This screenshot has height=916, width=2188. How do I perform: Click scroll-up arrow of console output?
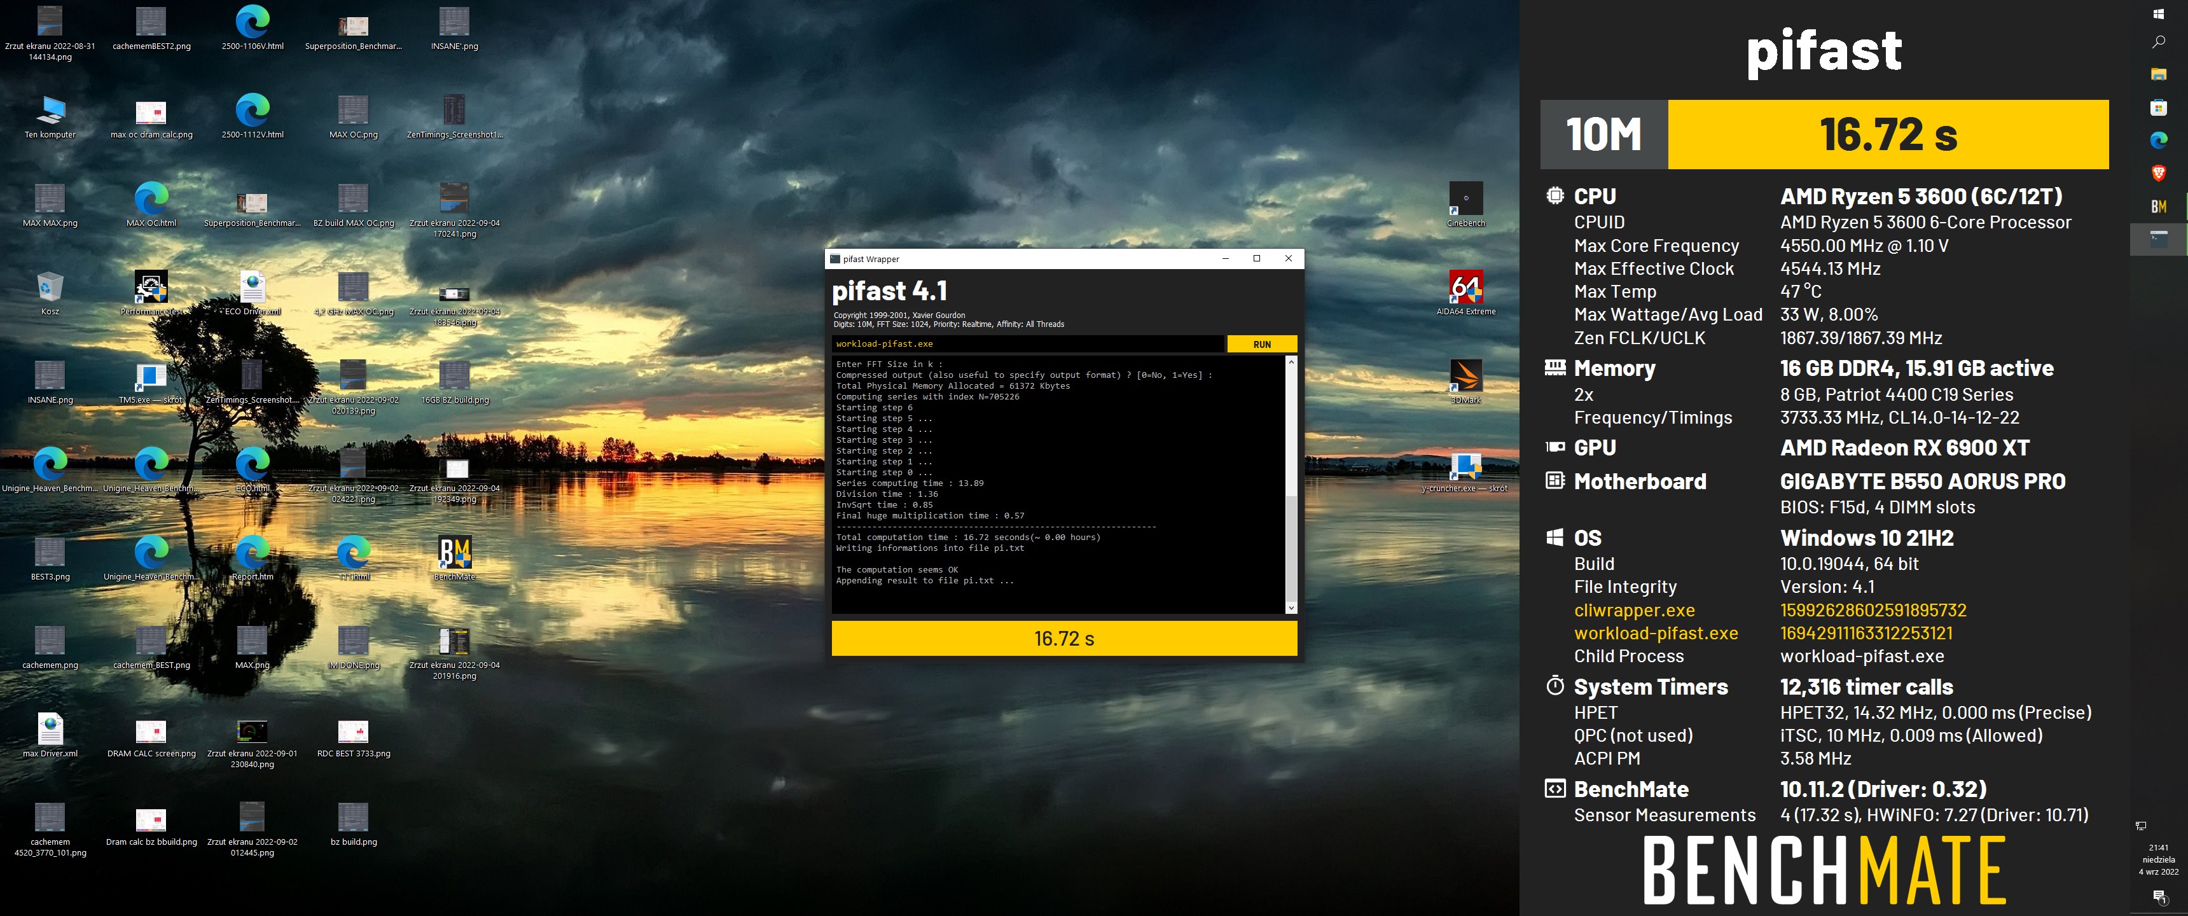1291,362
